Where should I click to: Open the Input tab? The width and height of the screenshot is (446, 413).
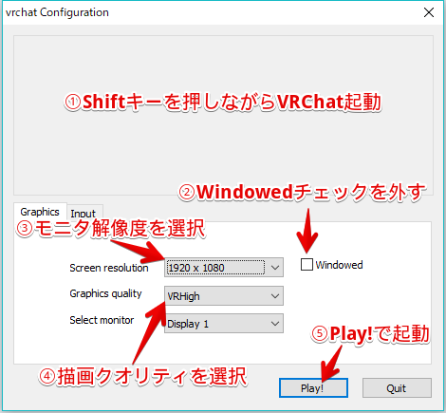coord(84,214)
